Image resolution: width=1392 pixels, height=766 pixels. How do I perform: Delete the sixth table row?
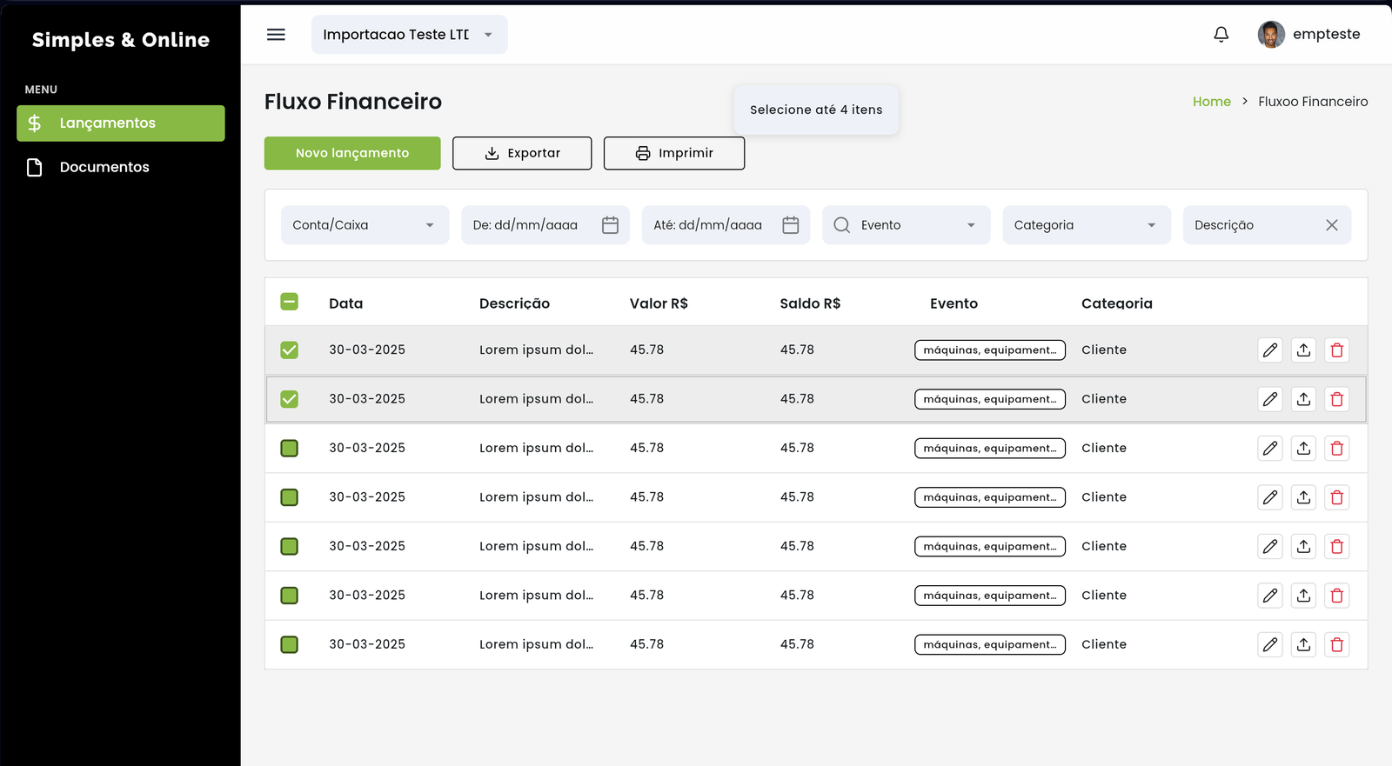(x=1337, y=596)
